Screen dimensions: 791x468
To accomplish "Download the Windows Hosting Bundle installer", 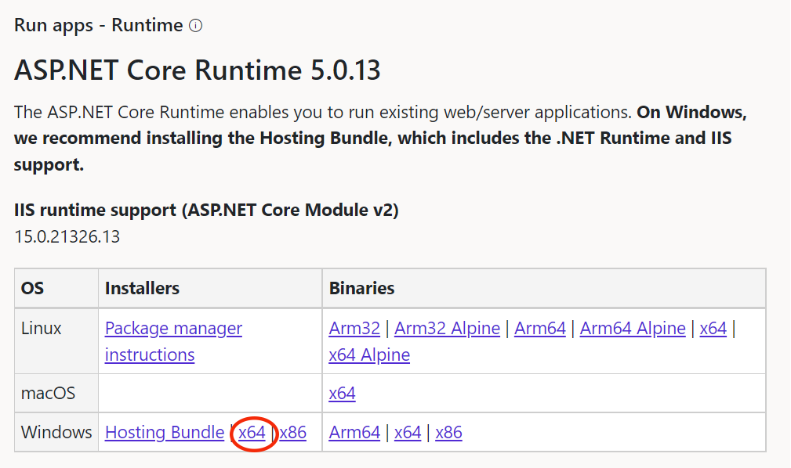I will click(x=165, y=433).
